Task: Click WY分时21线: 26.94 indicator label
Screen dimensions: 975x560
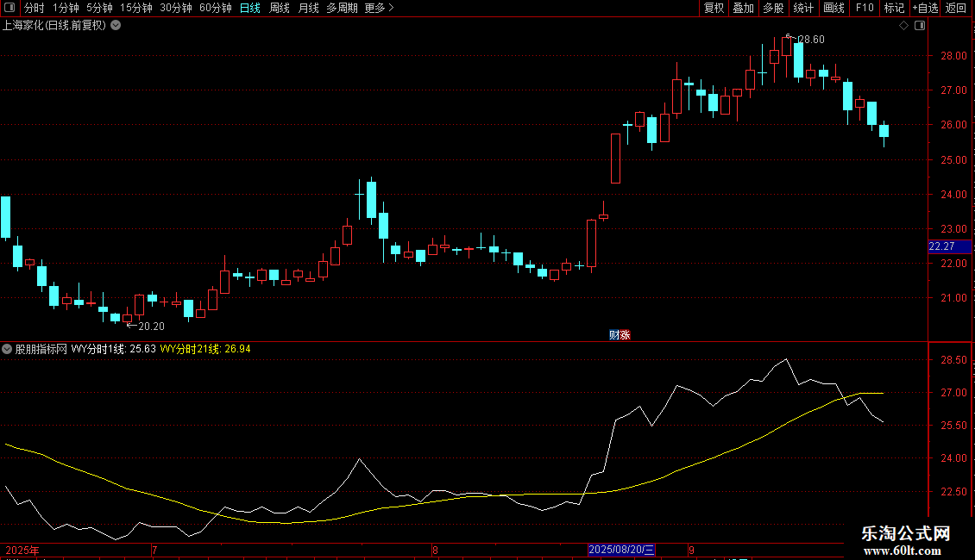Action: coord(205,349)
